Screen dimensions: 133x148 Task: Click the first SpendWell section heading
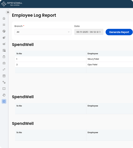click(x=23, y=45)
